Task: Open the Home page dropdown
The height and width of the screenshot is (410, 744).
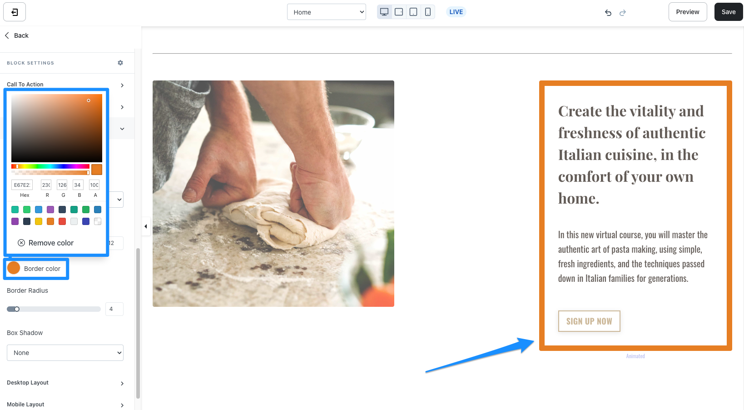Action: click(327, 12)
